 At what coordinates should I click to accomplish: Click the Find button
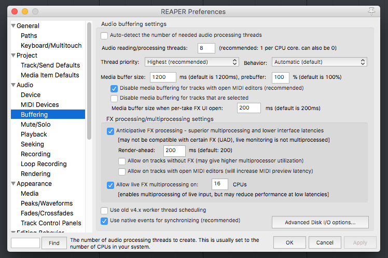[x=54, y=243]
